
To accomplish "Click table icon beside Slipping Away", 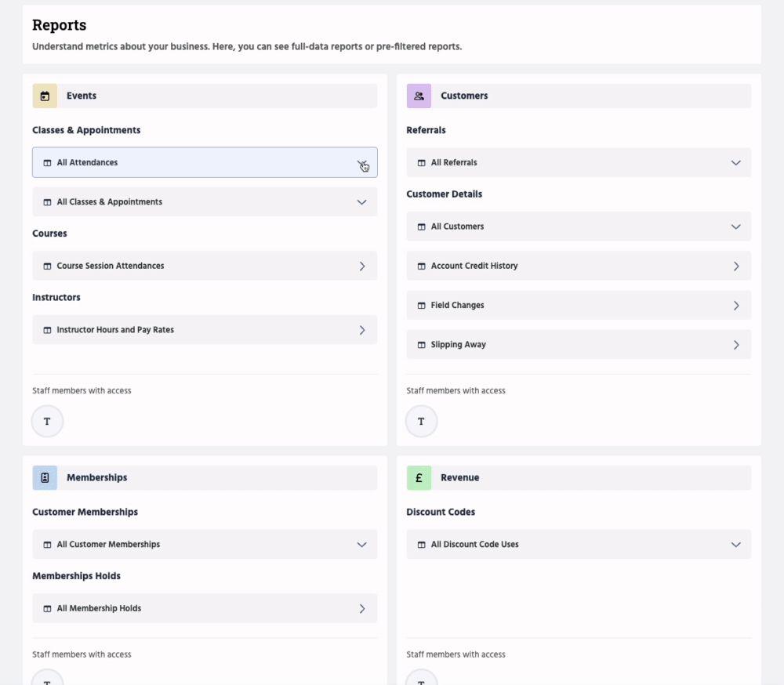I will [421, 345].
